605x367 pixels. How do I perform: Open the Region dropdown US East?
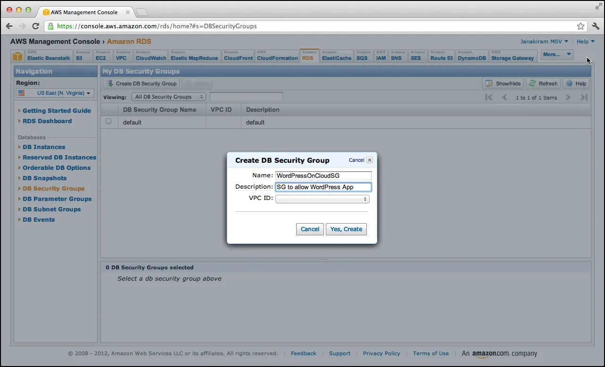click(55, 93)
